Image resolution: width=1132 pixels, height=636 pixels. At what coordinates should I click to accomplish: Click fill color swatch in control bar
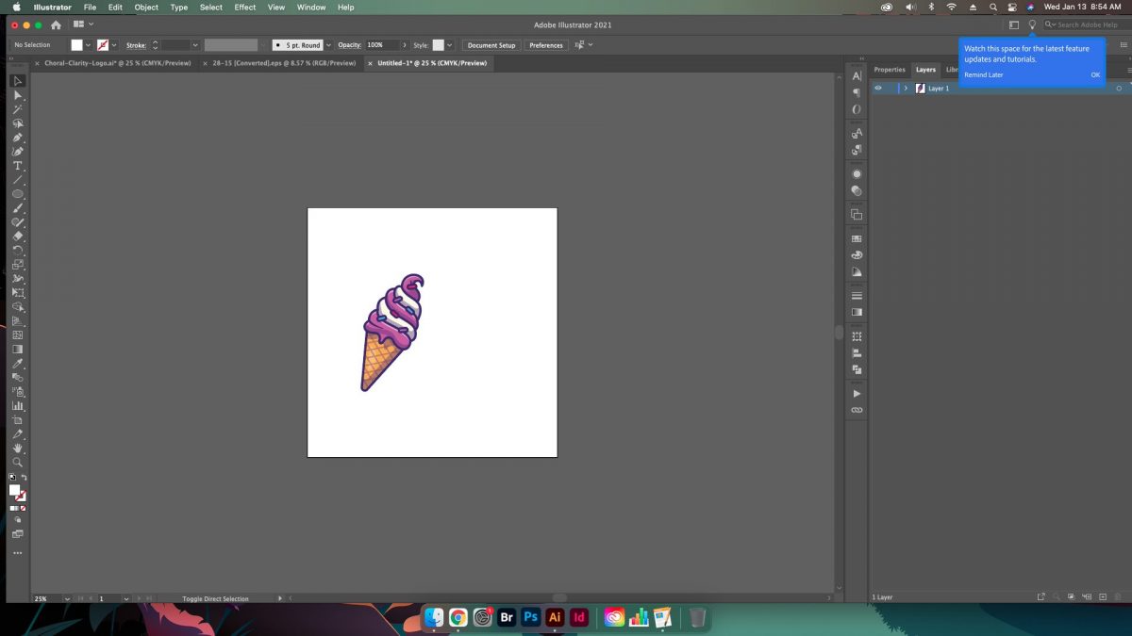tap(76, 45)
